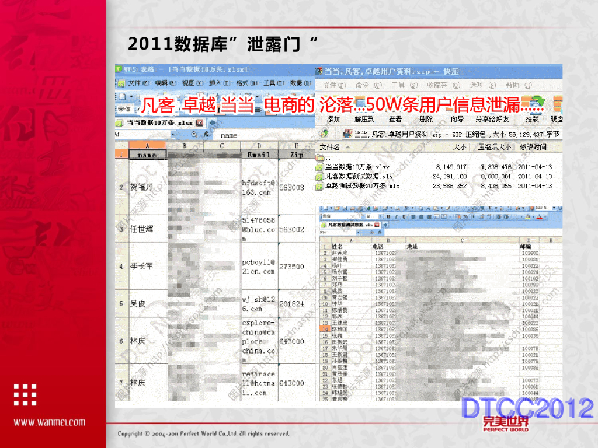Close the 当当数据10万条.xlsx tab
The image size is (598, 448).
coord(200,123)
